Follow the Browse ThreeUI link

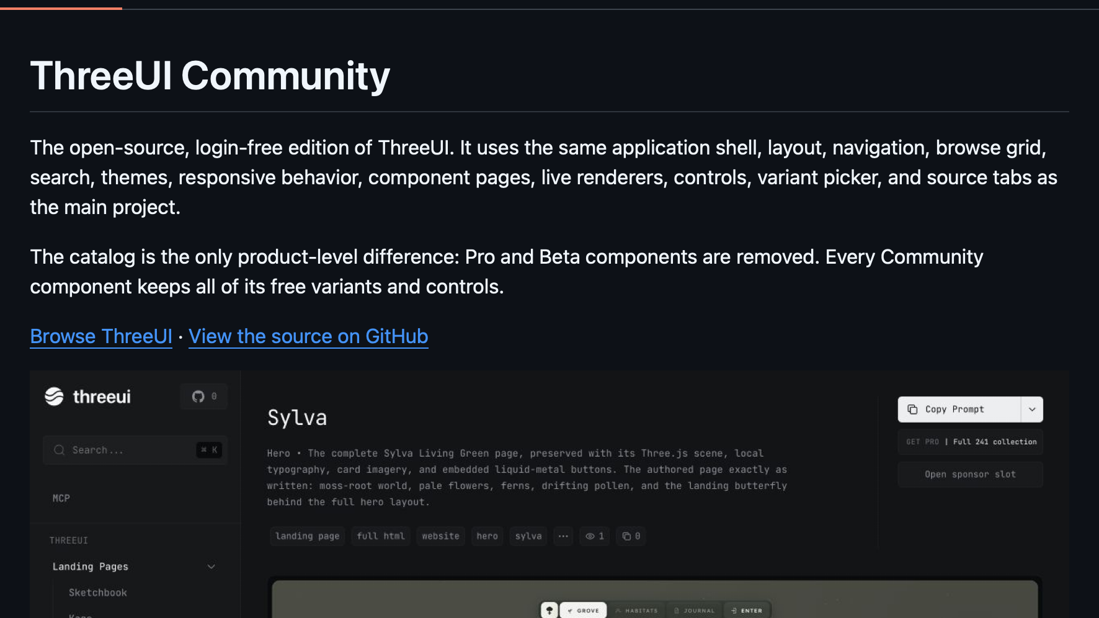[x=101, y=336]
